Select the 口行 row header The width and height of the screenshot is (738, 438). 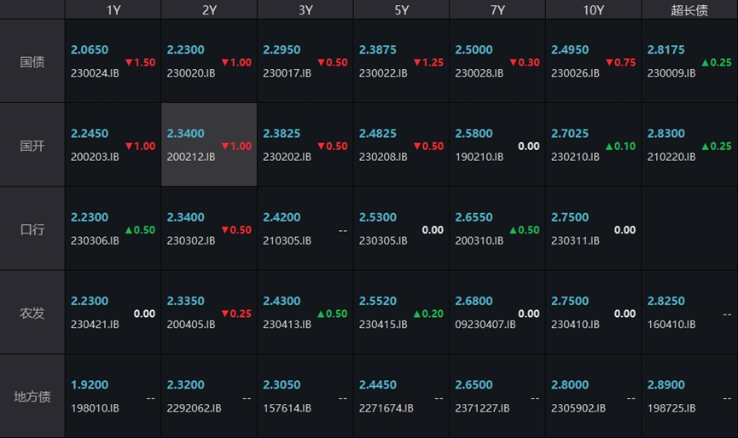point(32,229)
